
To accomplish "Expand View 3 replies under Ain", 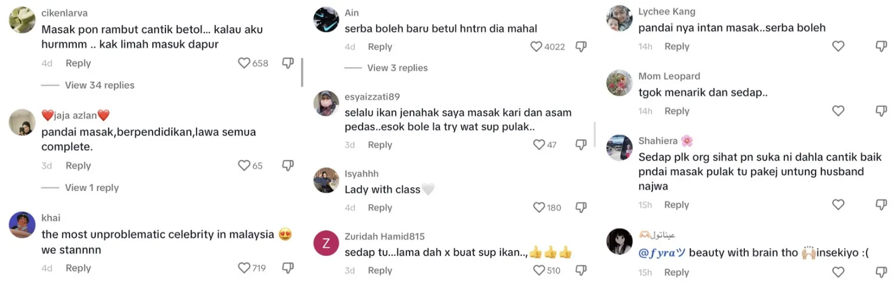I will (397, 68).
